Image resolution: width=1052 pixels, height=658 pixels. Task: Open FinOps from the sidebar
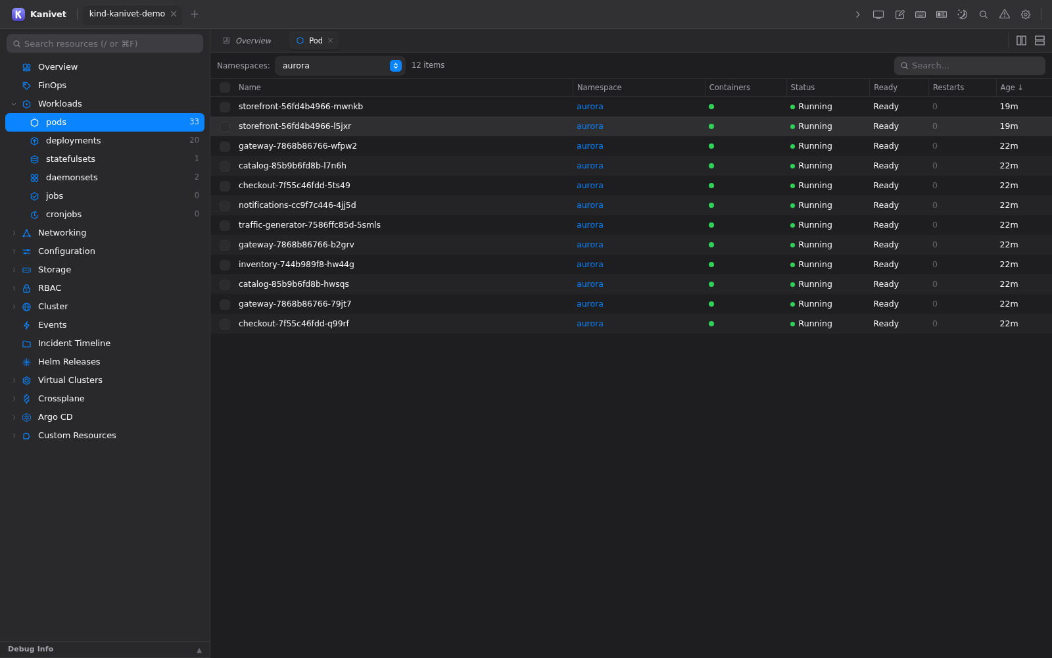tap(105, 86)
